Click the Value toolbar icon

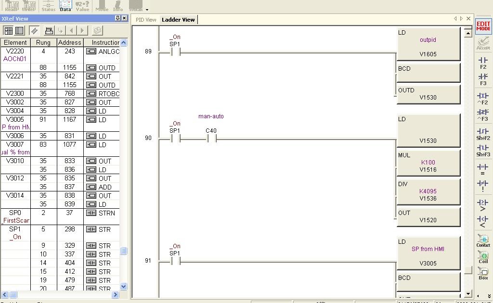tap(82, 6)
